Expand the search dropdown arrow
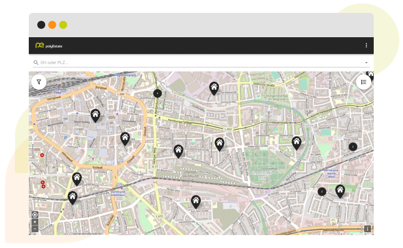Image resolution: width=403 pixels, height=248 pixels. pos(366,63)
